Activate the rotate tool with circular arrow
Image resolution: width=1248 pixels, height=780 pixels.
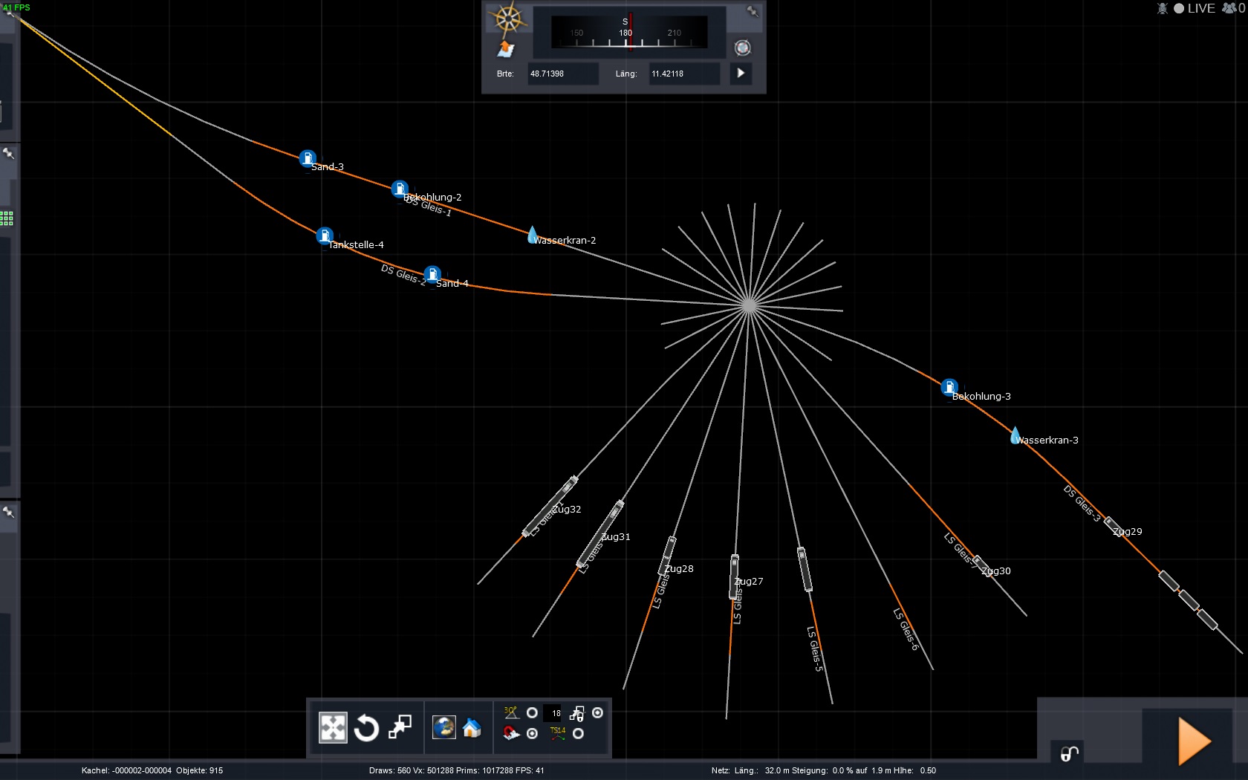(366, 728)
